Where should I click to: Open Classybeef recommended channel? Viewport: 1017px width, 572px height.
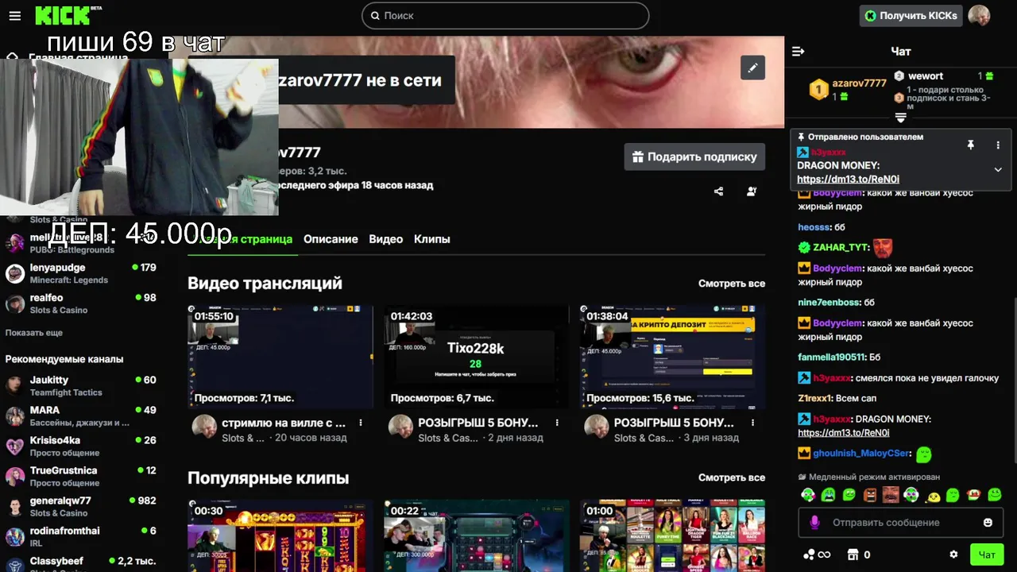coord(81,562)
